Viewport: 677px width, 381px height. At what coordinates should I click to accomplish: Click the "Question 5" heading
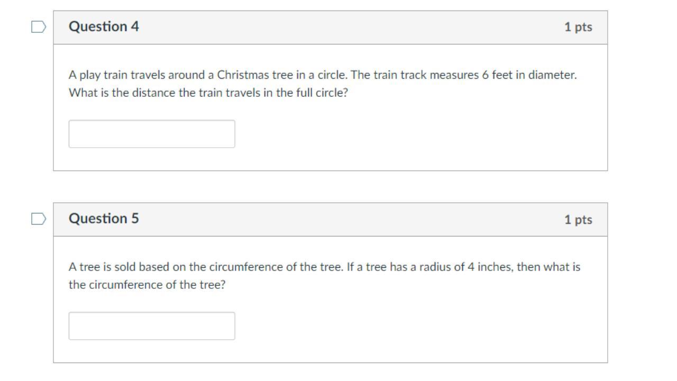[104, 219]
